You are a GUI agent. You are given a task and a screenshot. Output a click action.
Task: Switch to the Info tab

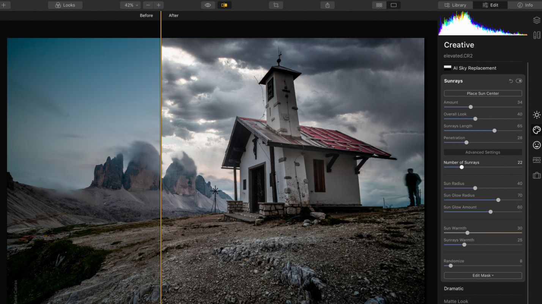point(525,5)
